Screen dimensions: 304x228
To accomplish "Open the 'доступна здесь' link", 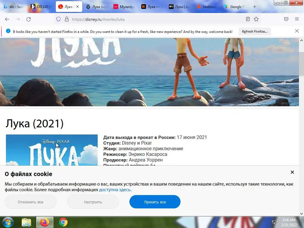I will click(115, 190).
